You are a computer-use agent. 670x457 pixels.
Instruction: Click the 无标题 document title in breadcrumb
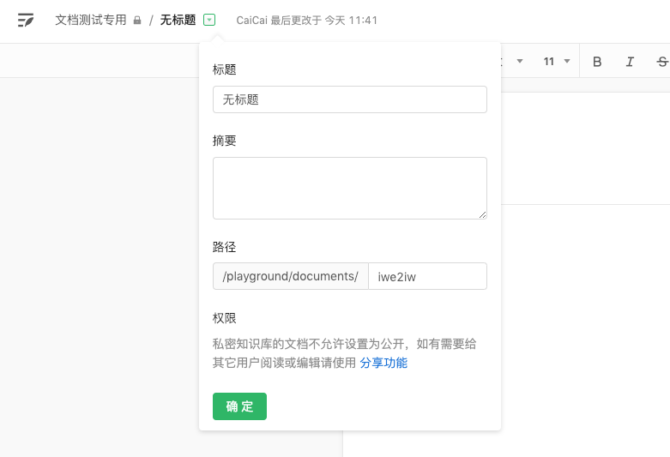pos(178,20)
